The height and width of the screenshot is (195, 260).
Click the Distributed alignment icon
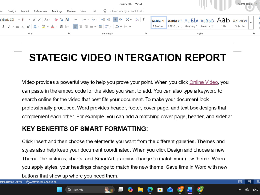tap(100, 27)
